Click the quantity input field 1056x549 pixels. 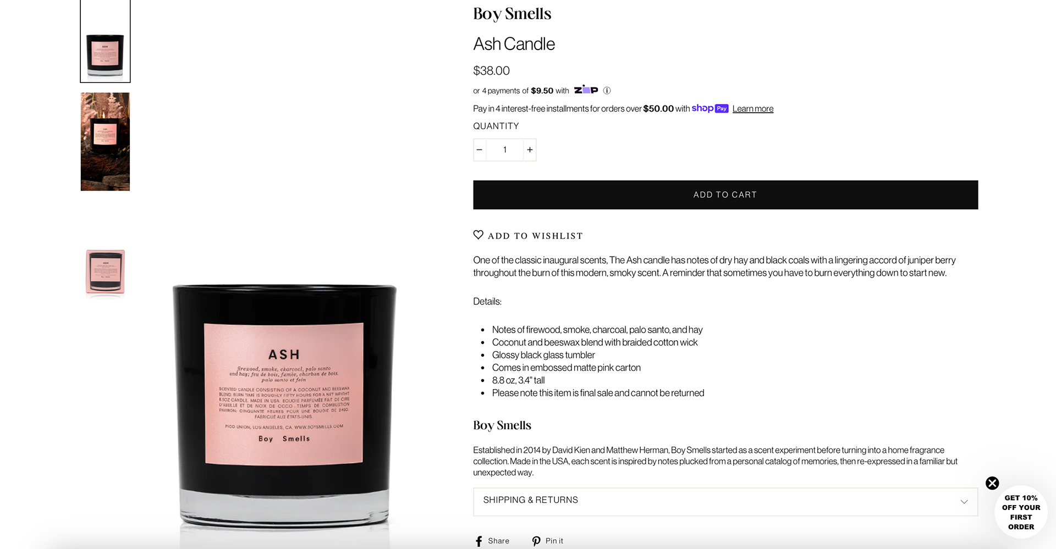[x=505, y=149]
